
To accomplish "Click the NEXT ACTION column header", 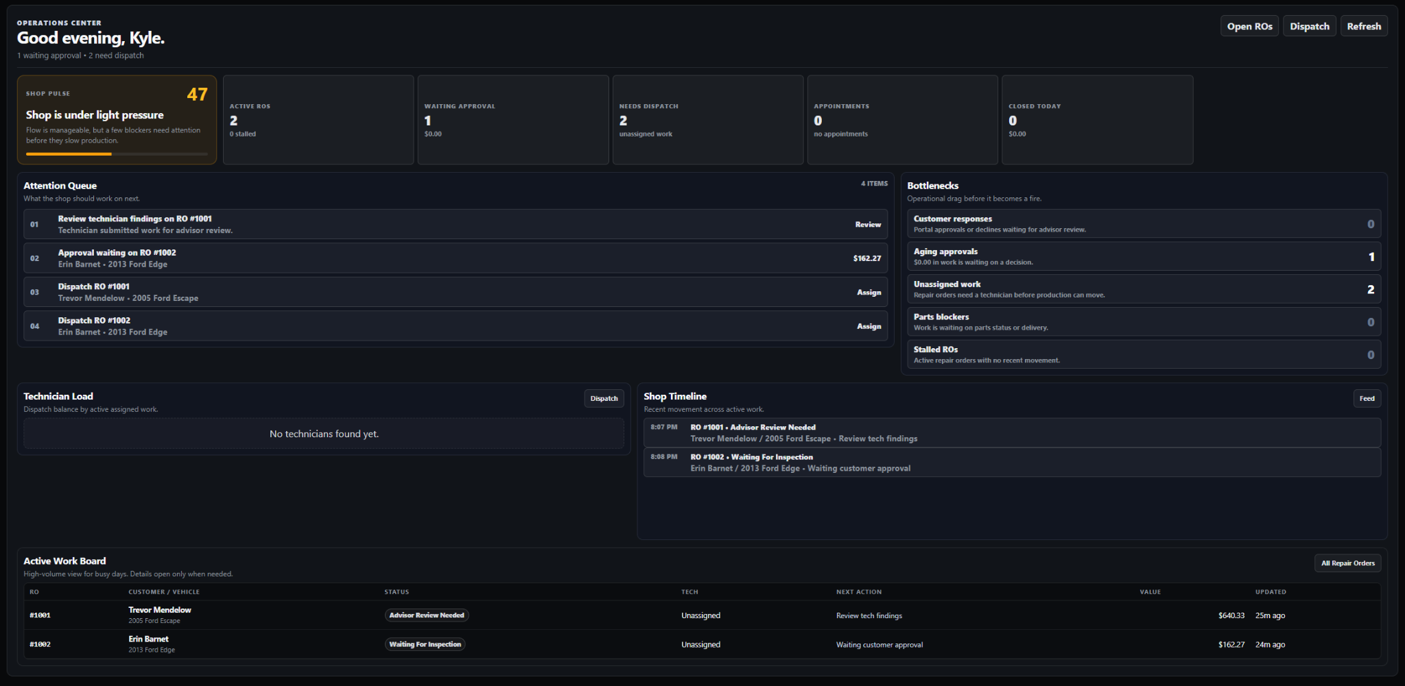I will click(859, 592).
